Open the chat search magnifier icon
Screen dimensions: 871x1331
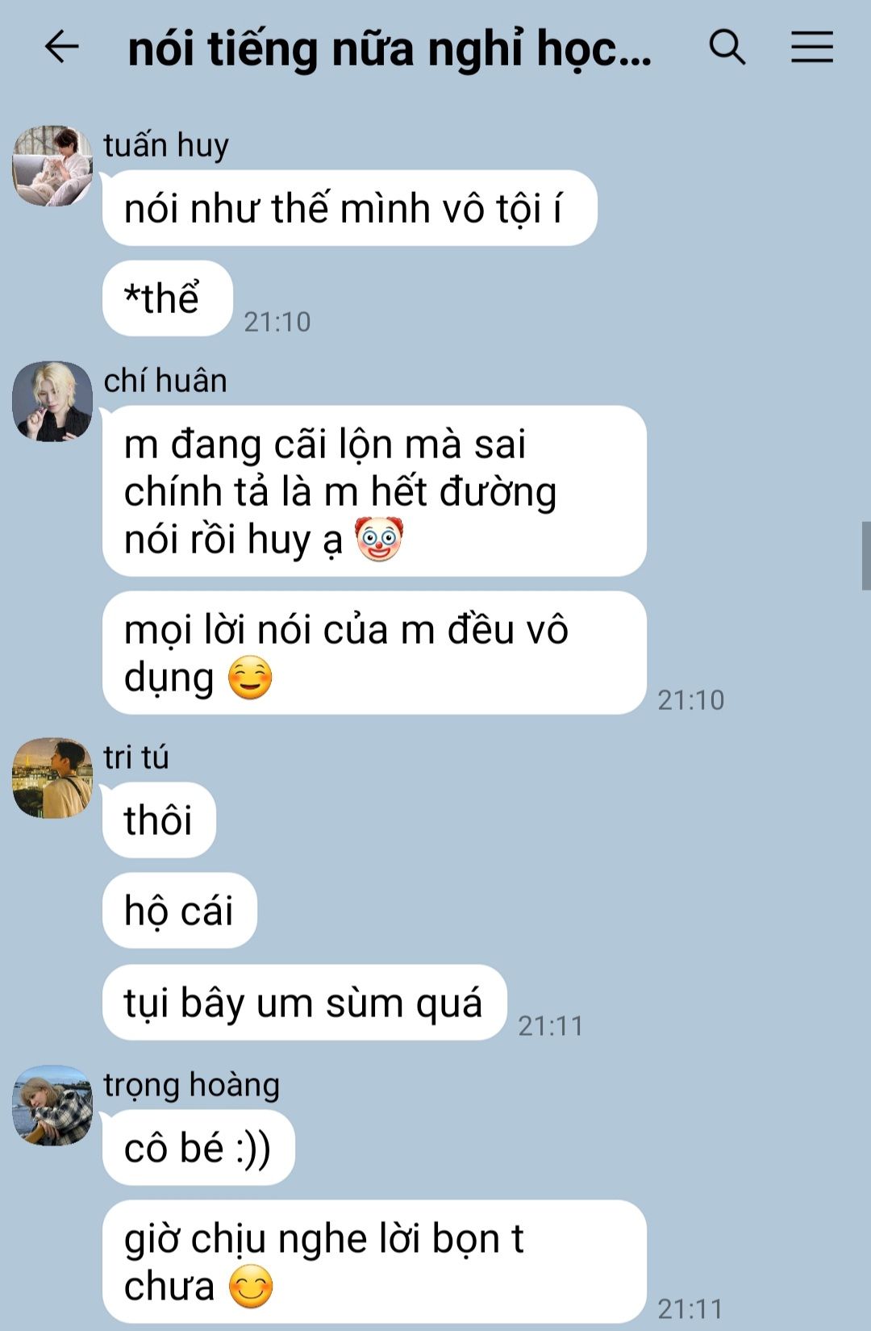pos(727,47)
